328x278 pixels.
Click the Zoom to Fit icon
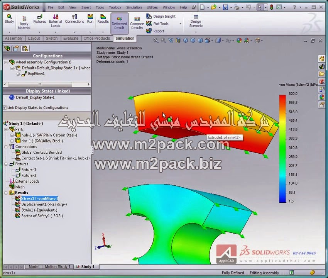156,41
